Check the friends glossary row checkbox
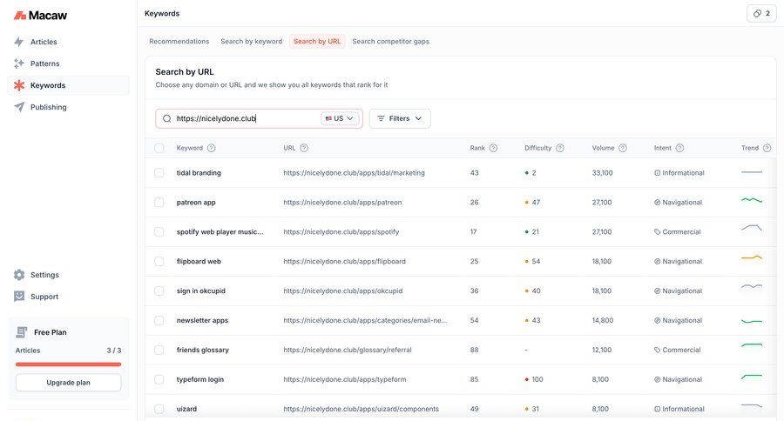 click(x=159, y=350)
